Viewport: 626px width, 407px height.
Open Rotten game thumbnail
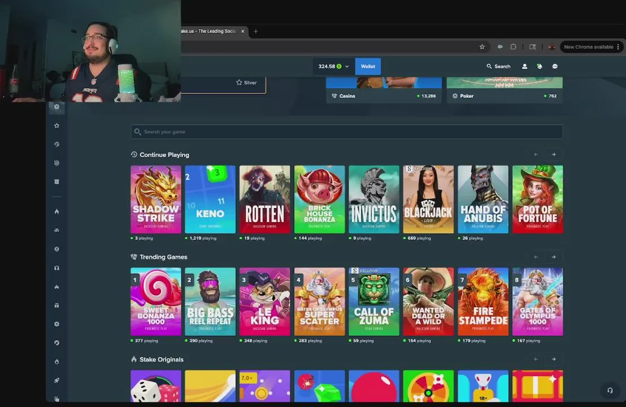264,200
